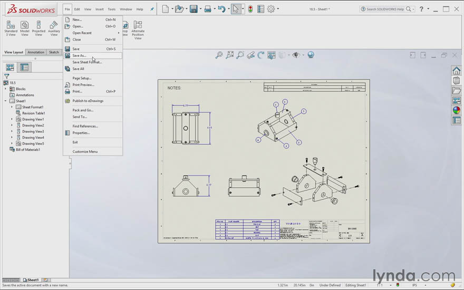Click the IPS unit system status entry

pyautogui.click(x=414, y=285)
